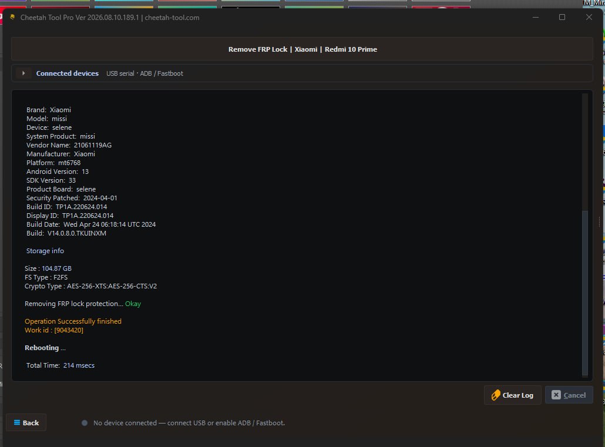The height and width of the screenshot is (447, 605).
Task: Click the 'Android Version: 13' log line
Action: pyautogui.click(x=58, y=172)
